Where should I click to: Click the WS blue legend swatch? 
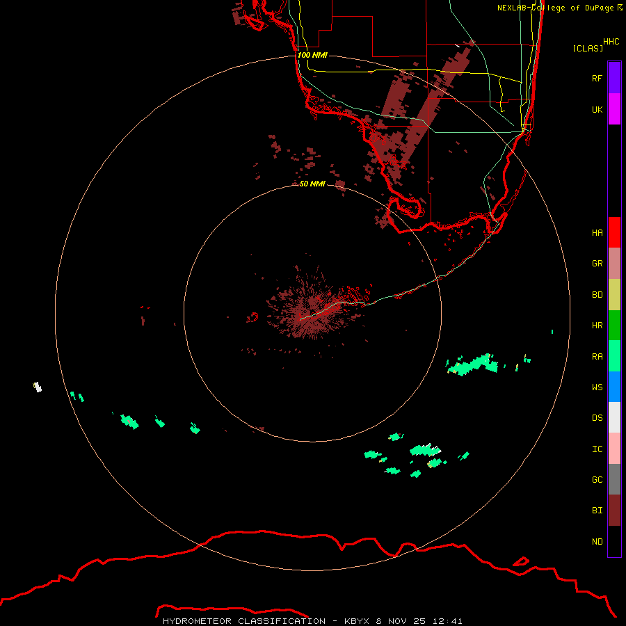tap(614, 387)
